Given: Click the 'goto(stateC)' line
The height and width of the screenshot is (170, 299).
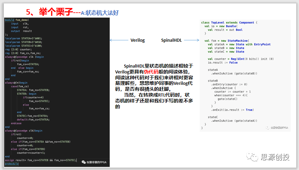Looking at the screenshot, I should [x=227, y=99].
